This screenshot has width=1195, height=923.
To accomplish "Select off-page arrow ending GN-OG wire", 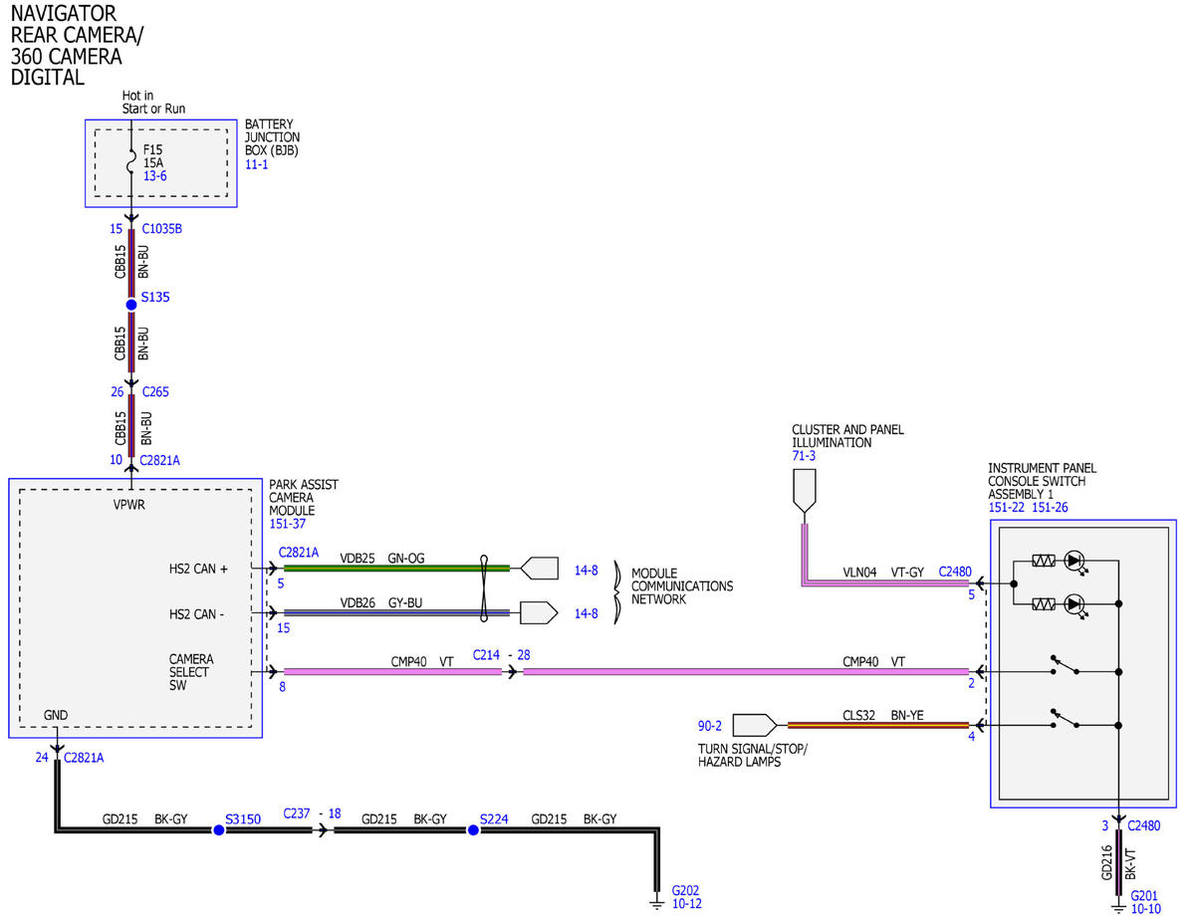I will 539,569.
